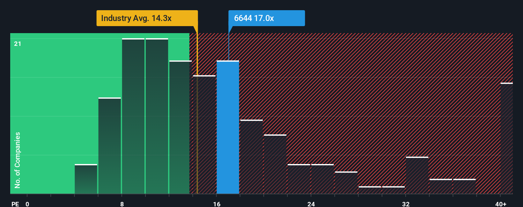
Task: Select the bar for PE 26 to 28
Action: click(346, 182)
